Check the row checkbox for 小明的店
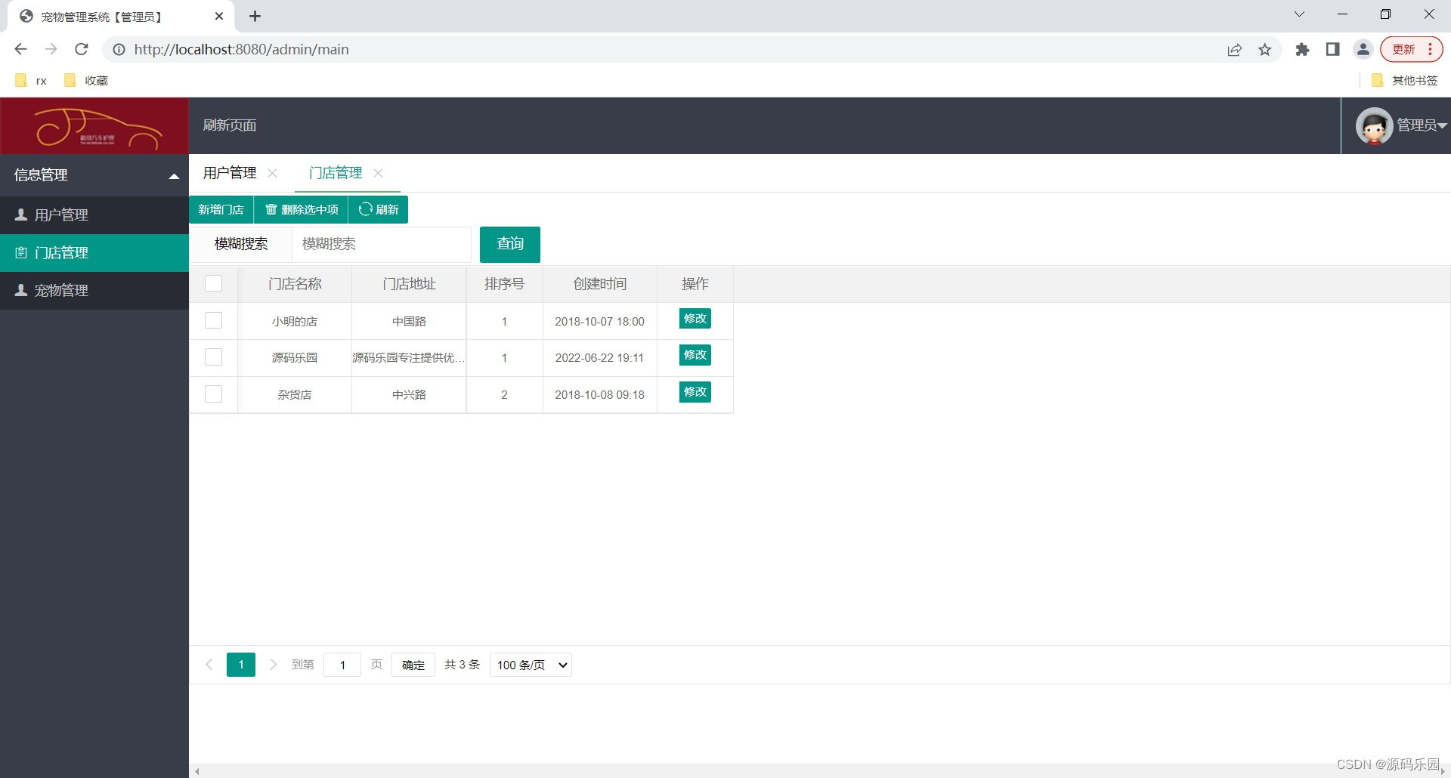The image size is (1451, 778). [214, 320]
